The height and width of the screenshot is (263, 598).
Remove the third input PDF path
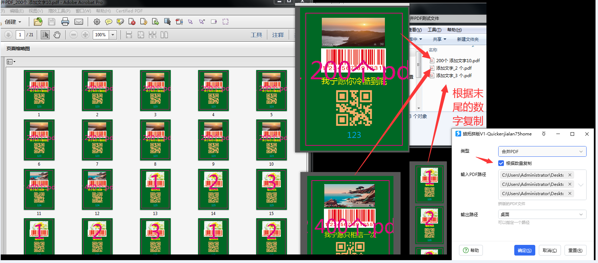pos(570,193)
